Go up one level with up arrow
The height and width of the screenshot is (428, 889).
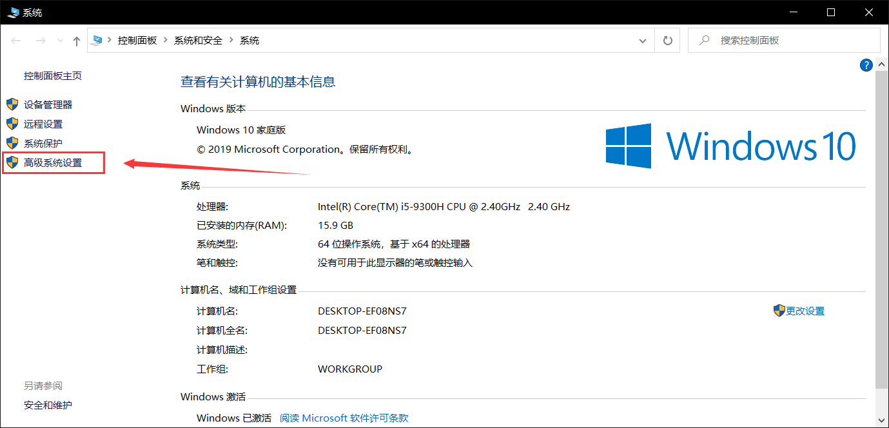pos(77,41)
